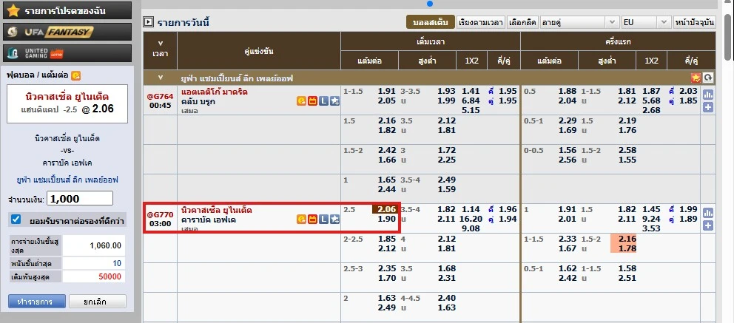Click the play icon next to today's list title
Viewport: 734px width, 323px height.
(x=148, y=22)
